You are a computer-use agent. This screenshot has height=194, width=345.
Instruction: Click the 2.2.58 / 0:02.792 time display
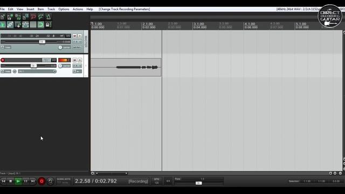coord(96,181)
